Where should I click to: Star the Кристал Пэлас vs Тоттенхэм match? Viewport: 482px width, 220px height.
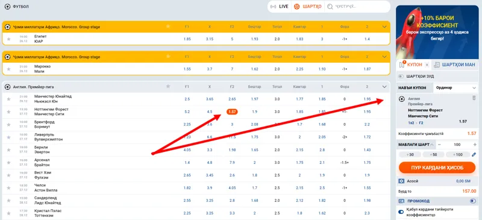(8, 213)
